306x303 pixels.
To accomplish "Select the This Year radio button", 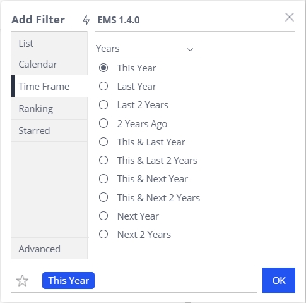I will [103, 68].
